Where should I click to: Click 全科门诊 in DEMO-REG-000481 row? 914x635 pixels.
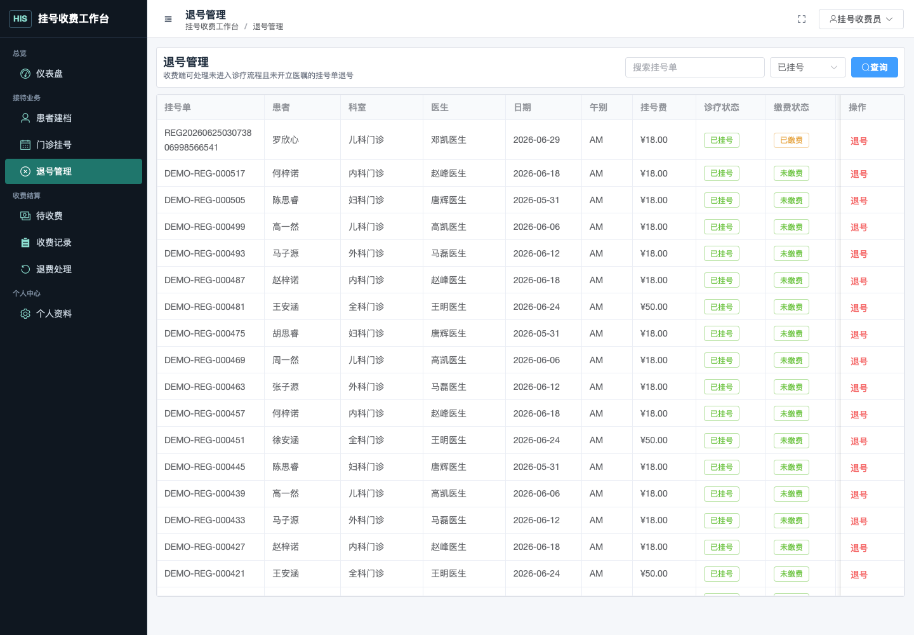click(x=366, y=307)
